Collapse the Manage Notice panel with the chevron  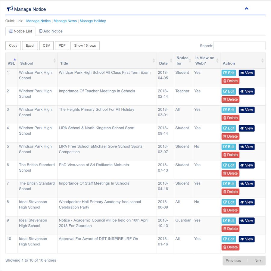click(246, 9)
